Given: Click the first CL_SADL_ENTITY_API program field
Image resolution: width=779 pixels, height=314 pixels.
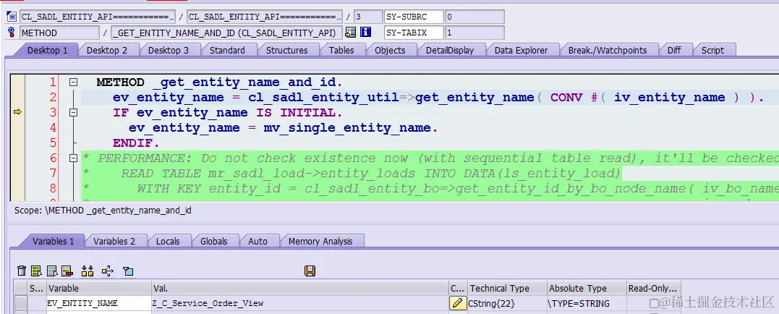Looking at the screenshot, I should (98, 17).
